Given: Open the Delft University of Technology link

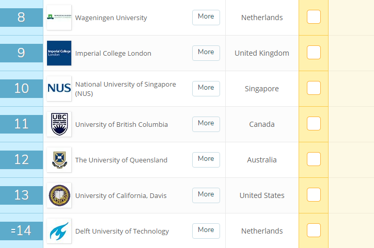Looking at the screenshot, I should pyautogui.click(x=122, y=232).
